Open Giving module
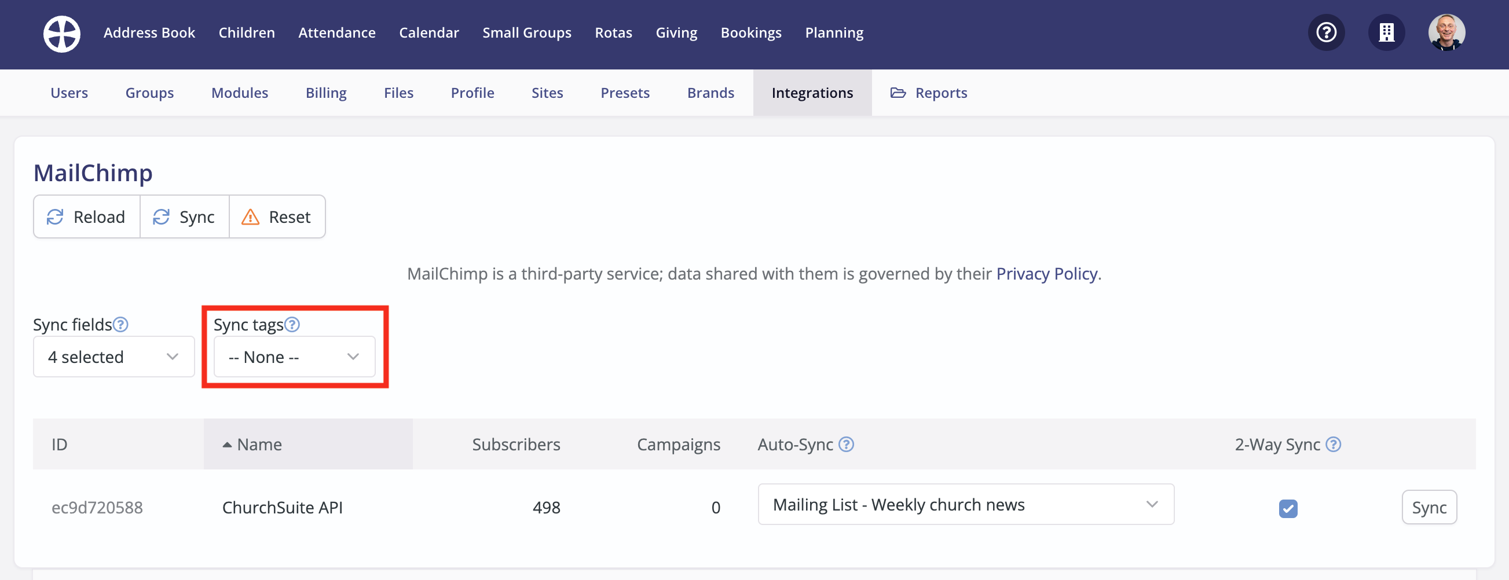The height and width of the screenshot is (580, 1509). pos(676,33)
